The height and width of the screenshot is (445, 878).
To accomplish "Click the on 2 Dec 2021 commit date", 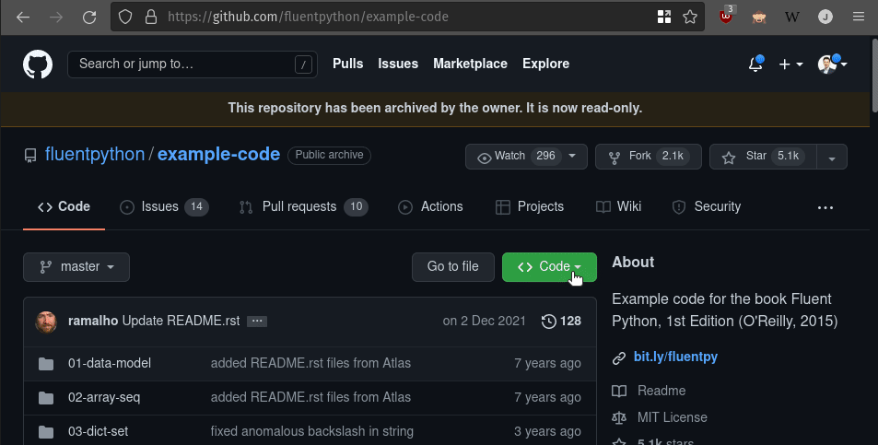I will pyautogui.click(x=485, y=321).
